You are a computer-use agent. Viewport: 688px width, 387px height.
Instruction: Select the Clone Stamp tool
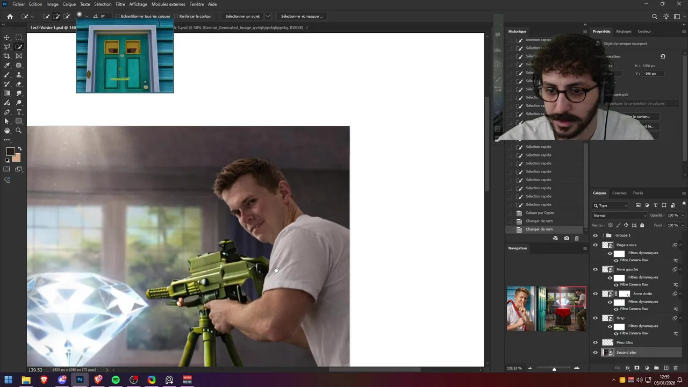(x=19, y=75)
